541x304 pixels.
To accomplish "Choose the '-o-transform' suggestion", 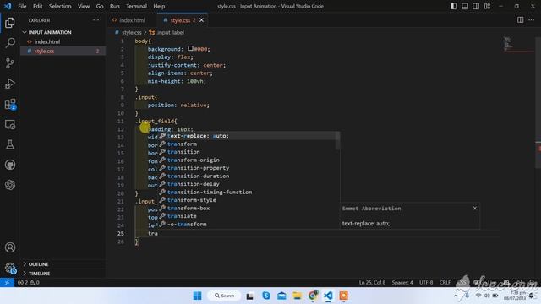I will (x=247, y=224).
